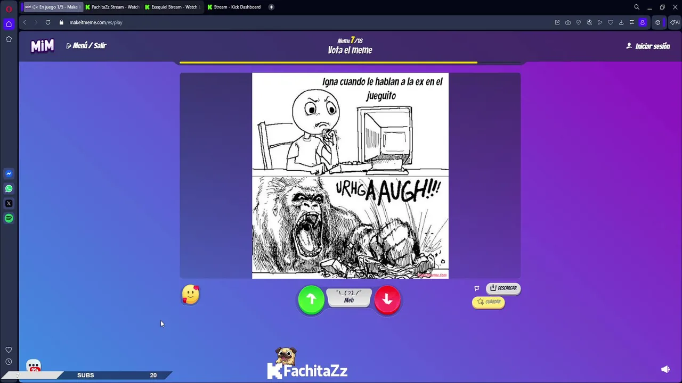Viewport: 682px width, 383px height.
Task: Open the Opera AI assistant button
Action: pyautogui.click(x=675, y=22)
